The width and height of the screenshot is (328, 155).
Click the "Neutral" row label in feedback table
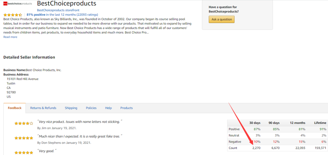click(234, 135)
